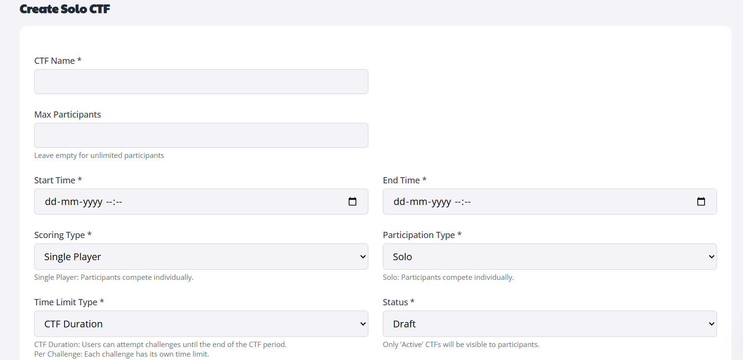The height and width of the screenshot is (360, 743).
Task: Click the Time Limit Type dropdown chevron
Action: (363, 324)
